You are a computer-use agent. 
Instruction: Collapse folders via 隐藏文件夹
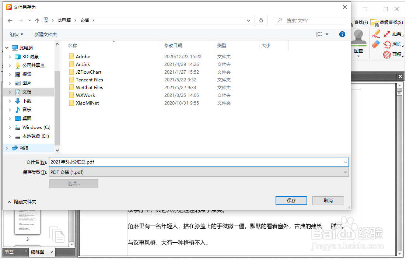click(x=22, y=202)
